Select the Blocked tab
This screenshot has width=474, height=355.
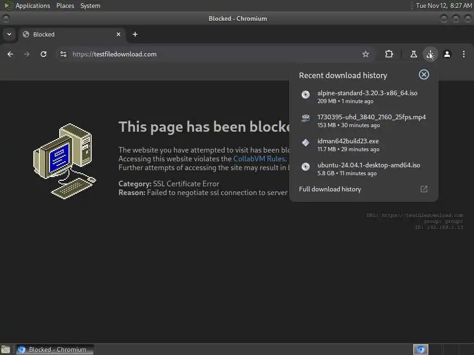point(72,34)
